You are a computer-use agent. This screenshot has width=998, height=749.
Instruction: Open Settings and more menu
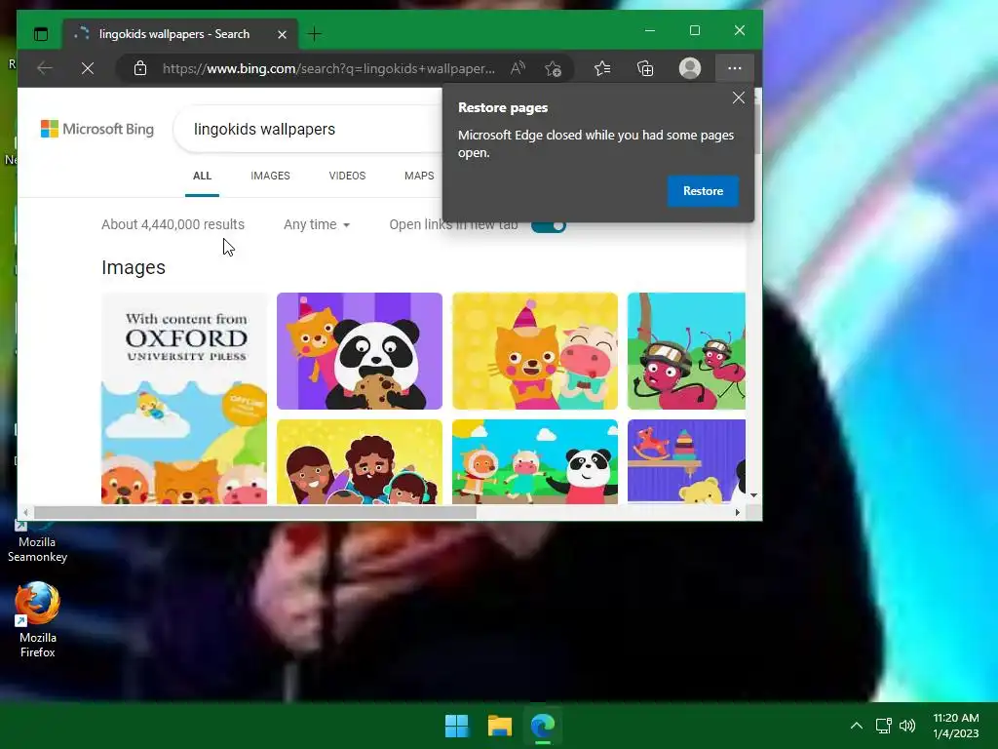735,68
